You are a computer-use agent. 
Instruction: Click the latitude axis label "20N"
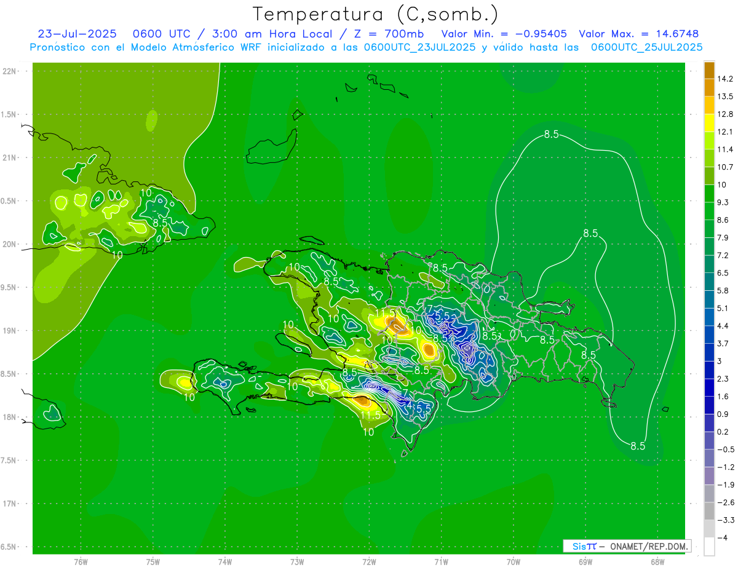coord(10,244)
